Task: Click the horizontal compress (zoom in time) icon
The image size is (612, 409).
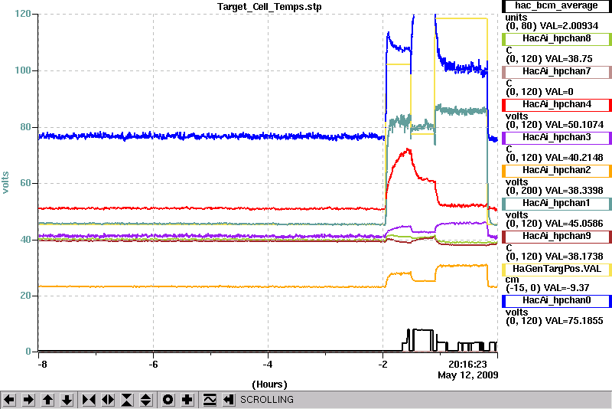Action: pyautogui.click(x=89, y=400)
